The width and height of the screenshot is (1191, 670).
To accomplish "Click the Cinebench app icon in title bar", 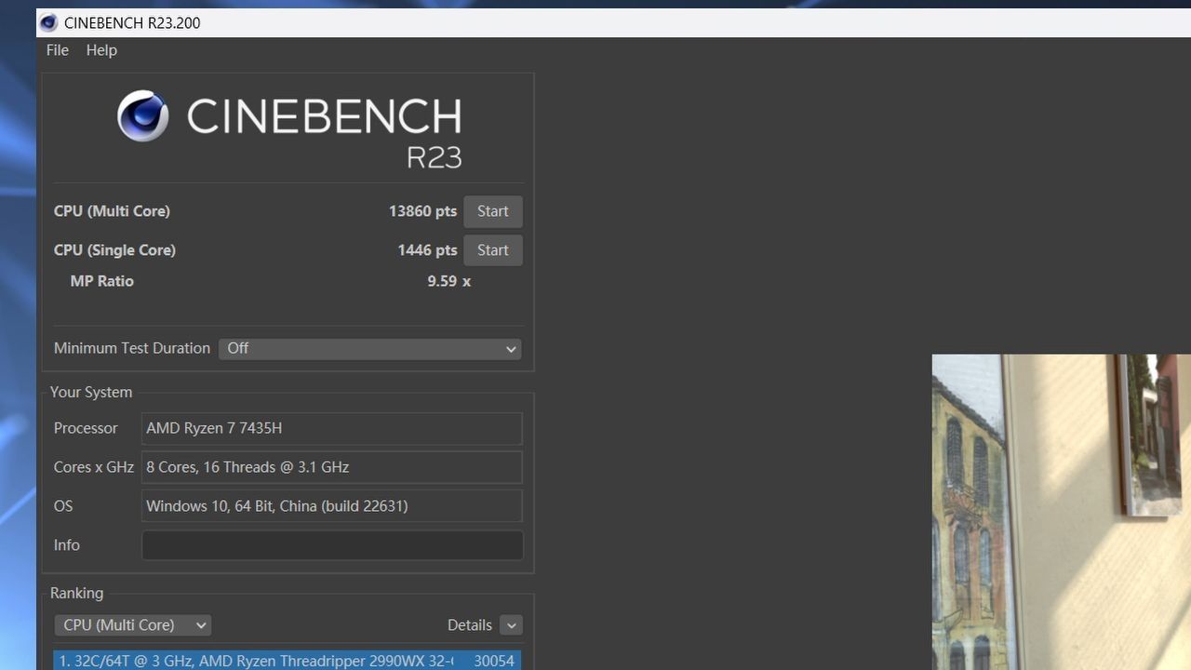I will pyautogui.click(x=48, y=23).
